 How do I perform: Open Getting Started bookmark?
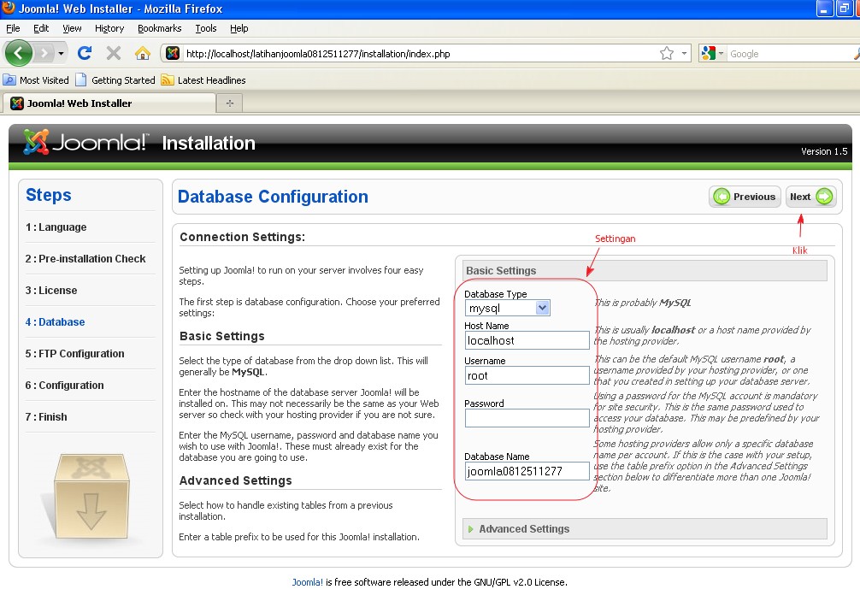[115, 80]
